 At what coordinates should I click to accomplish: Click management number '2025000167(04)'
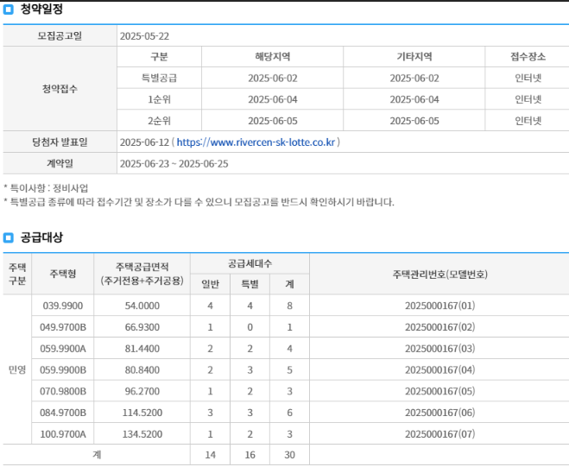[x=439, y=370]
